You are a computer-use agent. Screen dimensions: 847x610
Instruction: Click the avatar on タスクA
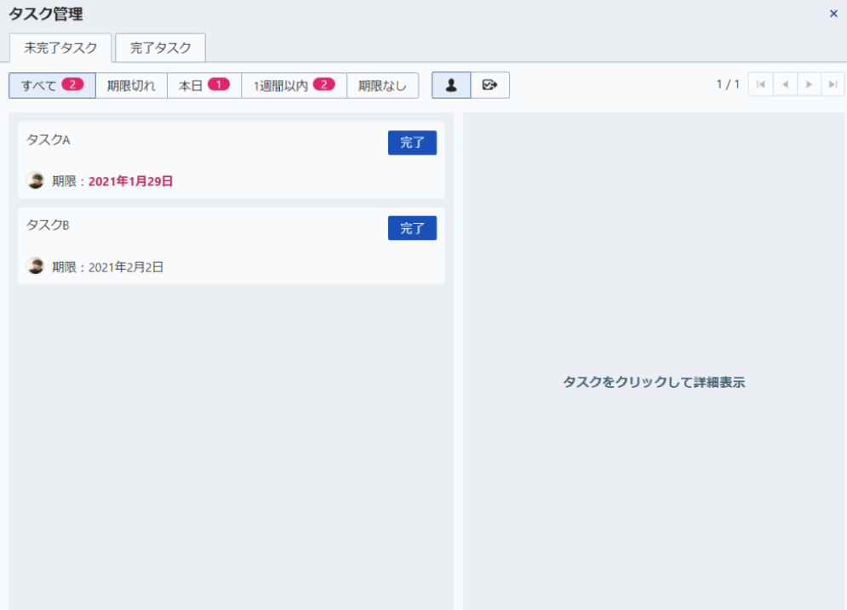(36, 180)
